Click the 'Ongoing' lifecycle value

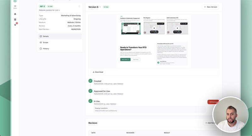[77, 19]
